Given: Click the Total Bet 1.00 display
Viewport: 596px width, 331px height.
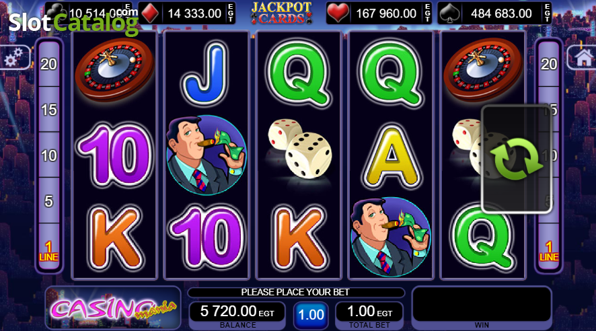Looking at the screenshot, I should [x=369, y=315].
